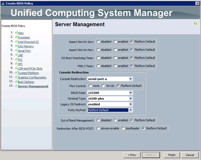
Task: Open the QPI step
Action: coord(20,64)
